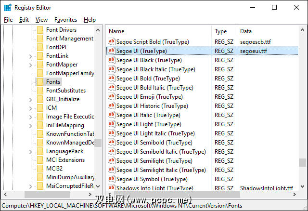
Task: Select the MiniDumpAuxiliary key
Action: (x=70, y=177)
